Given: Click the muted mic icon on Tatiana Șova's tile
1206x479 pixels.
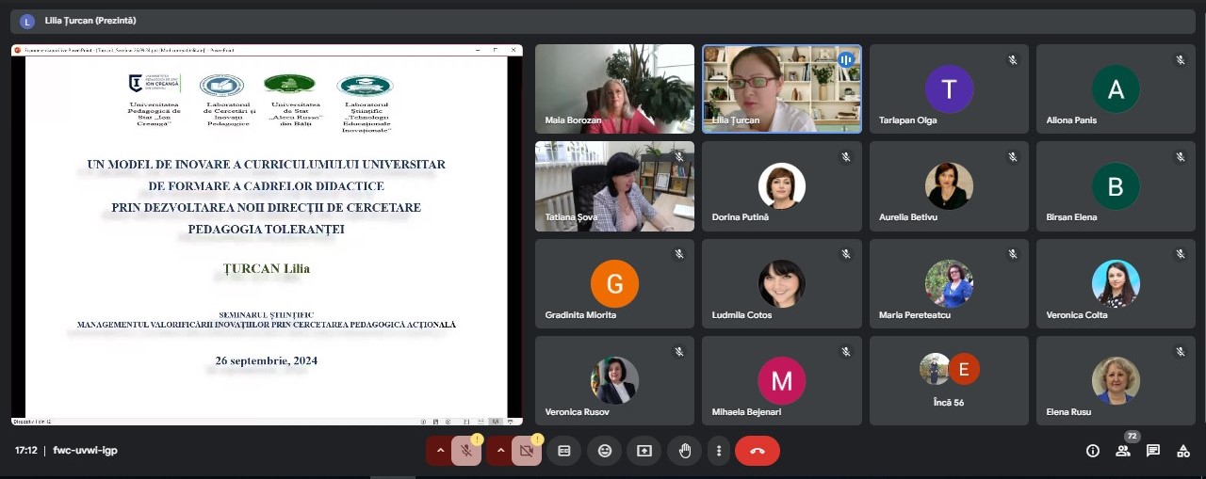Looking at the screenshot, I should pyautogui.click(x=678, y=156).
